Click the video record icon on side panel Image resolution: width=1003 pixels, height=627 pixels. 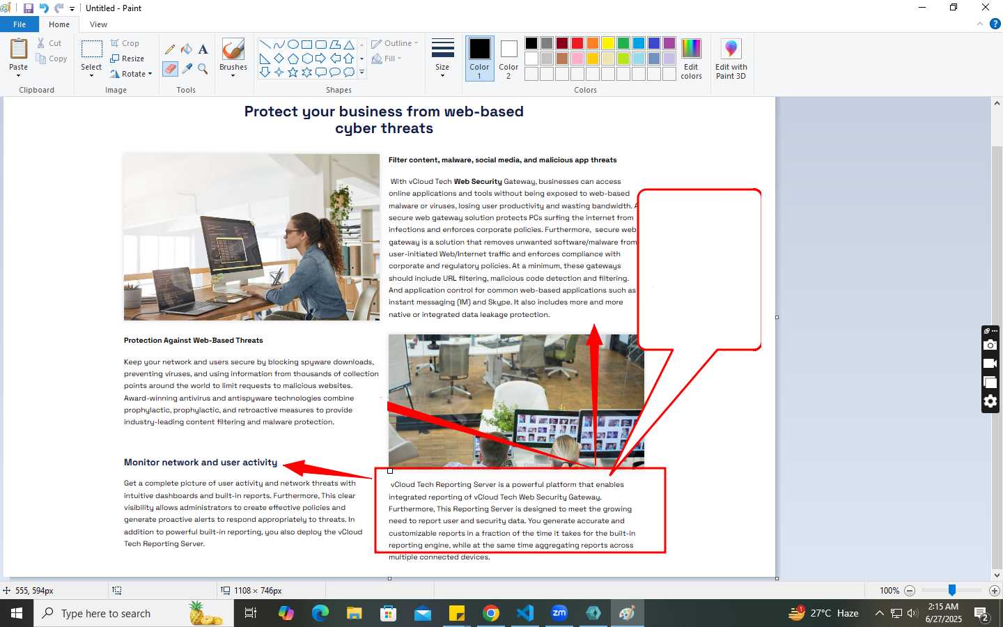[x=990, y=364]
